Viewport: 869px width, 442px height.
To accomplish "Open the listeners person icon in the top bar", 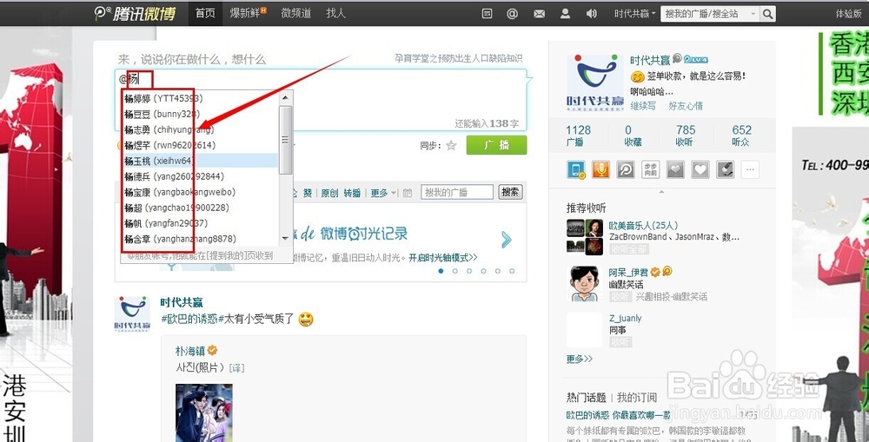I will tap(566, 14).
